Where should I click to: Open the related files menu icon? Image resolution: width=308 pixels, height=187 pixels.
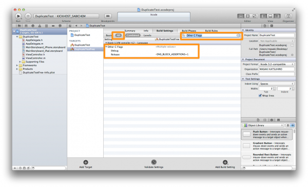[70, 26]
